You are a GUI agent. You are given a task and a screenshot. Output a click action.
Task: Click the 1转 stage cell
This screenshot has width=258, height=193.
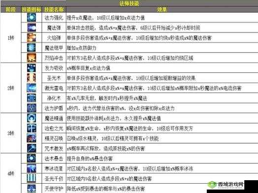pos(11,38)
